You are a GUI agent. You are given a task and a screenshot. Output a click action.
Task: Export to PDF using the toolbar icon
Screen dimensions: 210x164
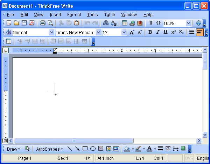click(x=32, y=23)
